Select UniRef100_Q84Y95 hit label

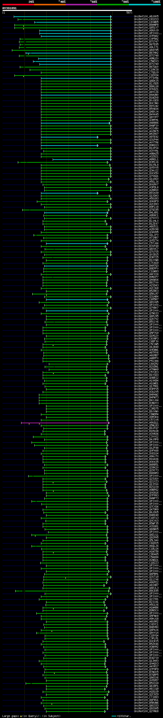[146, 50]
